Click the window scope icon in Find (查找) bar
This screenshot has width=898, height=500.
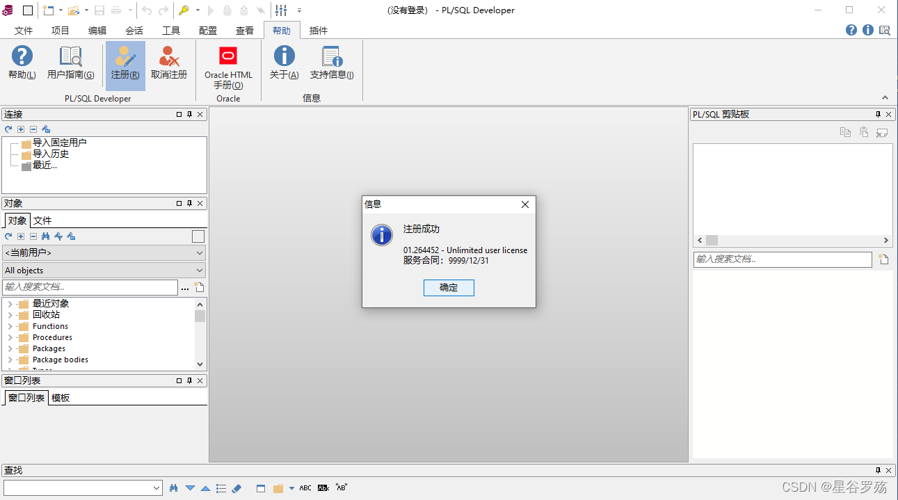261,488
